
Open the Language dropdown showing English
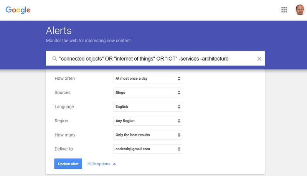pos(148,107)
